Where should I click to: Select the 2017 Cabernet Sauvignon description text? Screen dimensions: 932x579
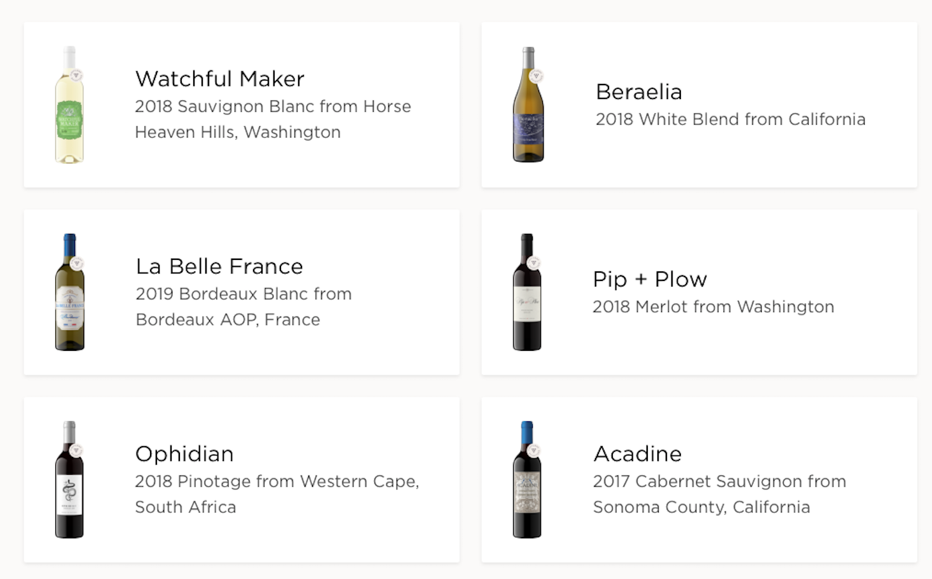[x=720, y=494]
